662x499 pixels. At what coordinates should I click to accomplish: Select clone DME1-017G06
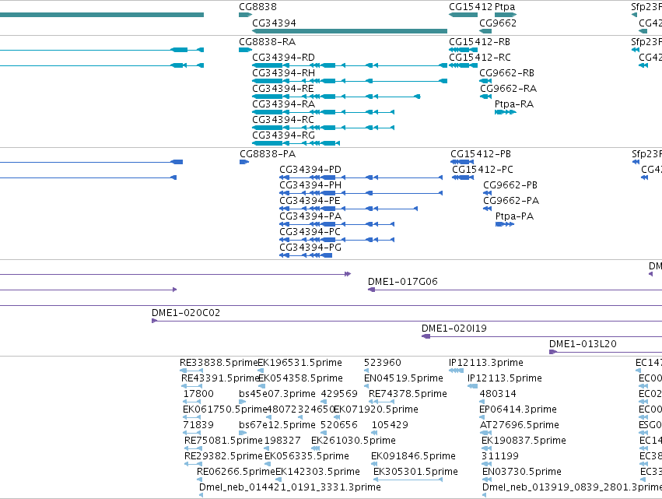tap(402, 281)
